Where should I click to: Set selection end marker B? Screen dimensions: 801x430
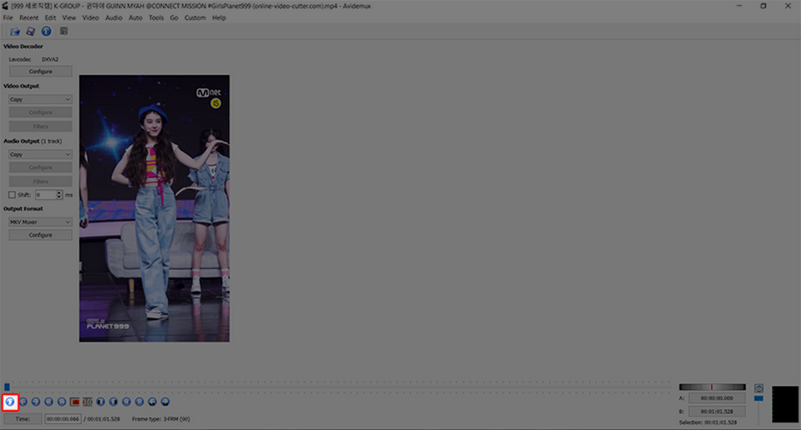(88, 402)
